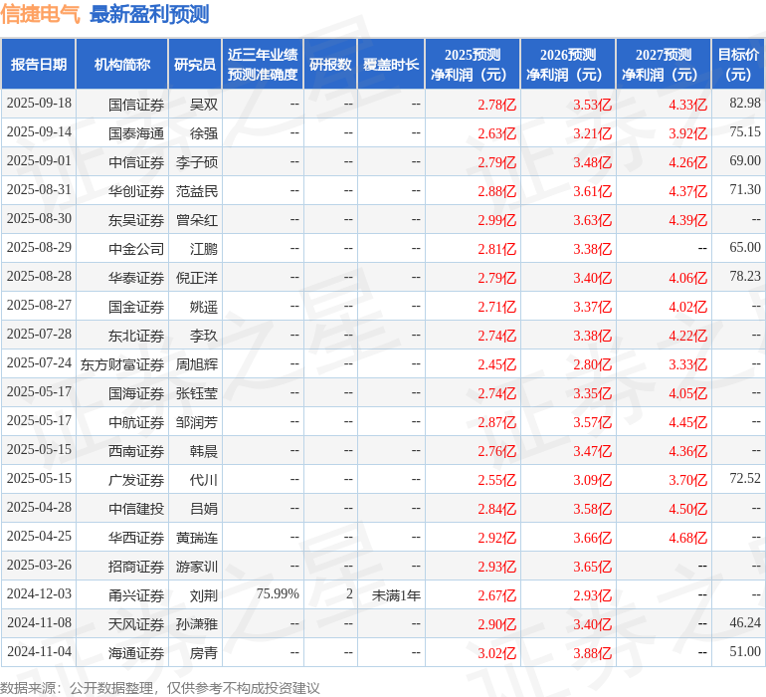The width and height of the screenshot is (766, 697).
Task: Select institution 广发证券
Action: point(136,480)
